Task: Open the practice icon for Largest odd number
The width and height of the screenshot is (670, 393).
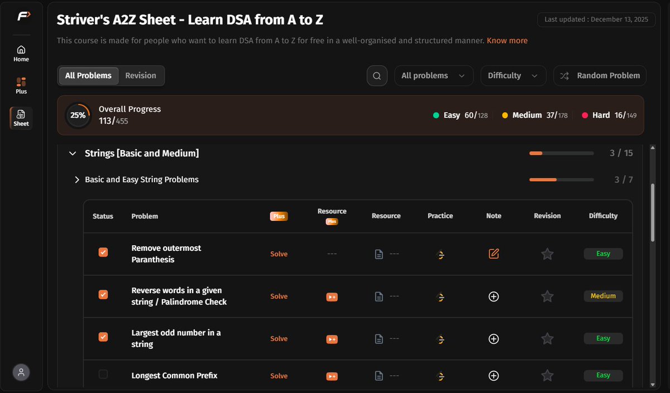Action: (441, 338)
